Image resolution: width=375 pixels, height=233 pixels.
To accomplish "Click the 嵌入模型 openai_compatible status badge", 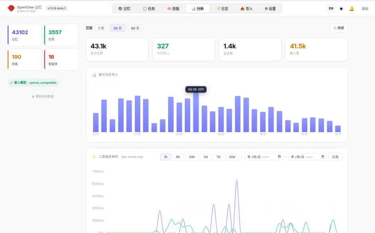I will (x=33, y=83).
